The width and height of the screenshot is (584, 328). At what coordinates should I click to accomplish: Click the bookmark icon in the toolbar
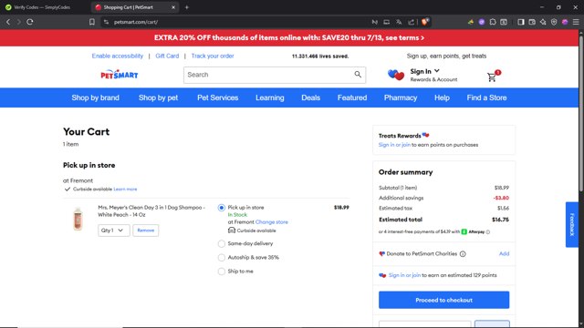click(x=92, y=22)
